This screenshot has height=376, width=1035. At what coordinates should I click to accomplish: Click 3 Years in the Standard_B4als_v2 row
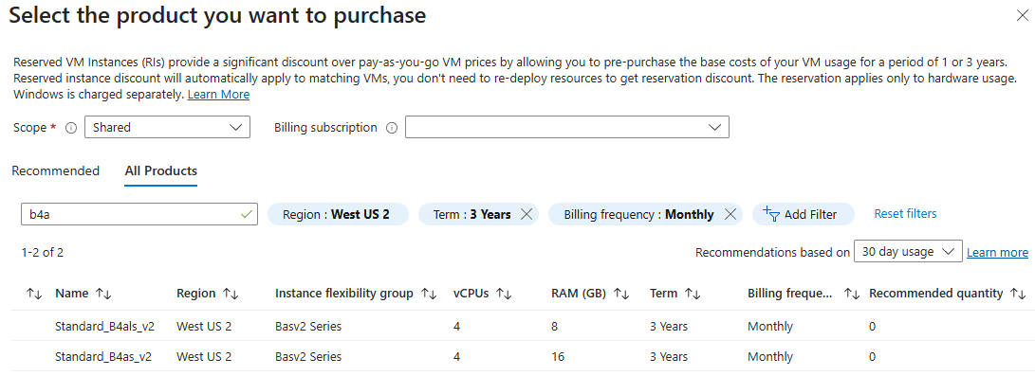point(669,326)
